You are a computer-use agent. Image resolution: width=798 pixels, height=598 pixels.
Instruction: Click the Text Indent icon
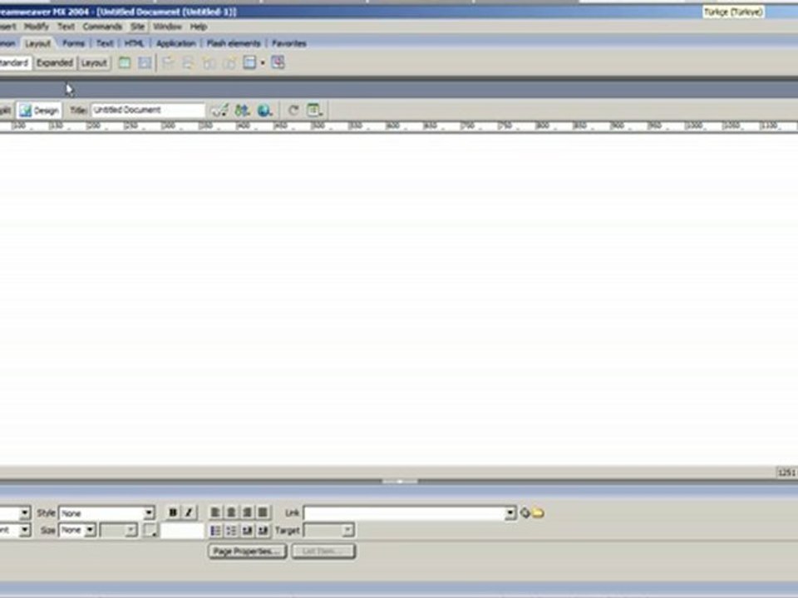(263, 531)
